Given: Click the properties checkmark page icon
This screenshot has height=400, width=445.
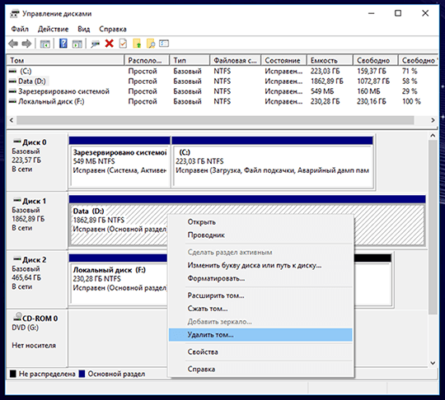Looking at the screenshot, I should pyautogui.click(x=123, y=44).
